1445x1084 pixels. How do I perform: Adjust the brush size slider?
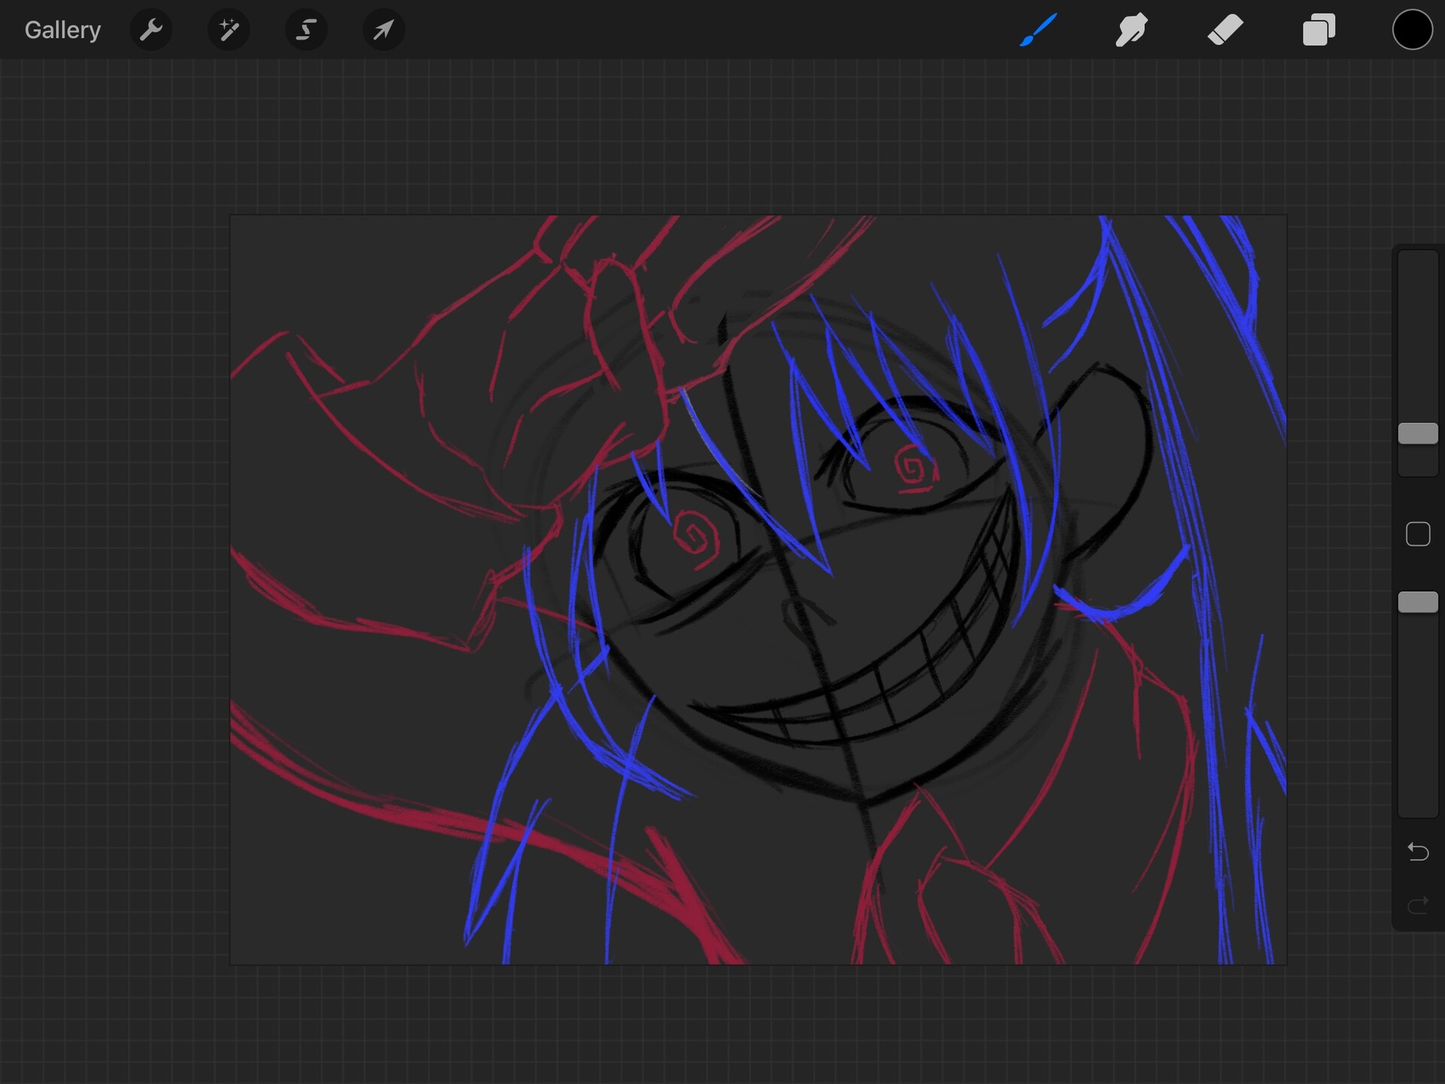pyautogui.click(x=1417, y=433)
